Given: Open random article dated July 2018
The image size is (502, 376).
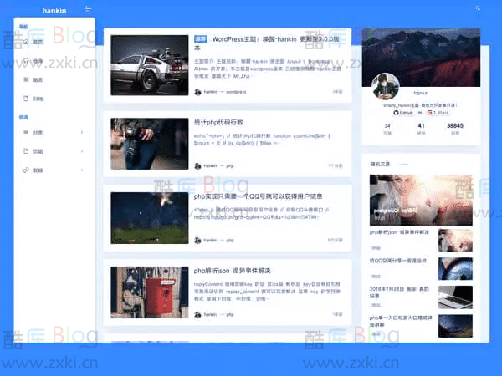Looking at the screenshot, I should click(399, 292).
